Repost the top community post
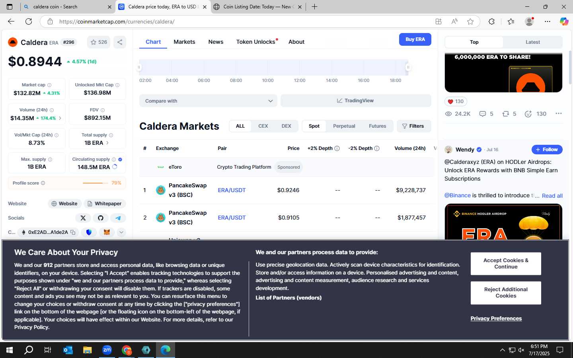The width and height of the screenshot is (573, 358). pyautogui.click(x=509, y=114)
